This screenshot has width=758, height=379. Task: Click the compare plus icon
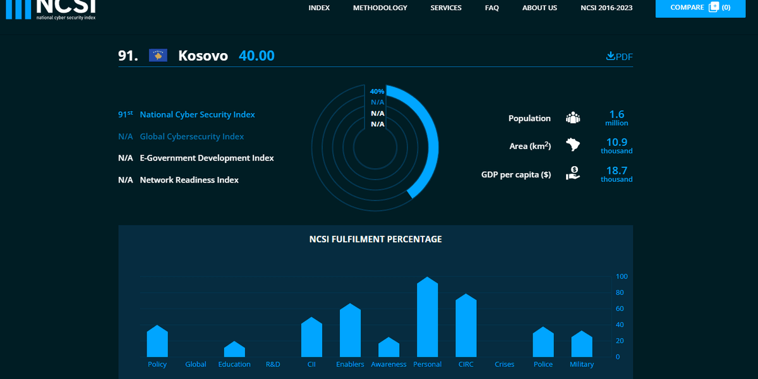[714, 8]
